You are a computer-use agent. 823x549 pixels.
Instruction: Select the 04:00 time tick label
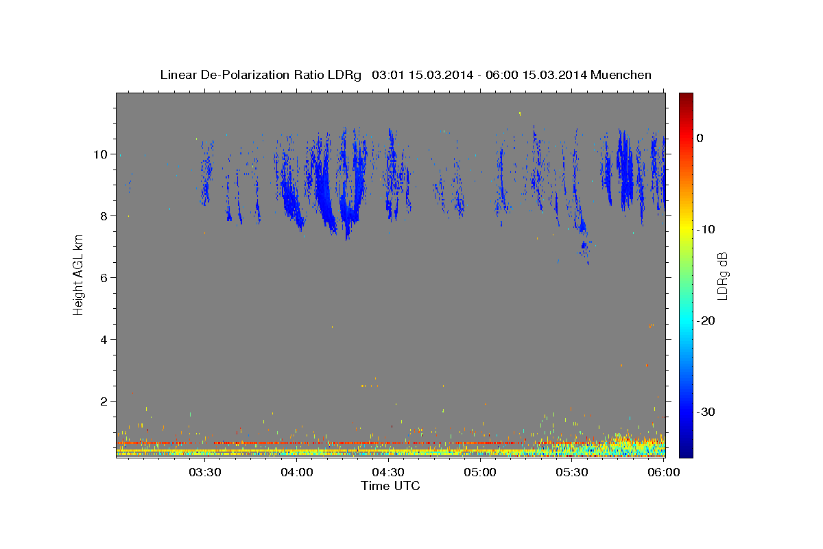point(297,472)
